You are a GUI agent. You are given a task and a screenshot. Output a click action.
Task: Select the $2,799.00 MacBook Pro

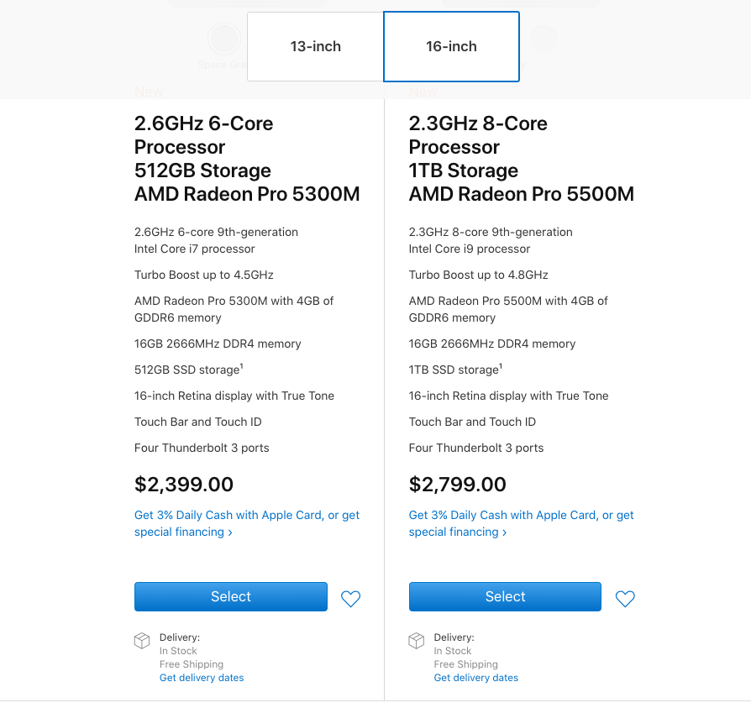coord(505,596)
